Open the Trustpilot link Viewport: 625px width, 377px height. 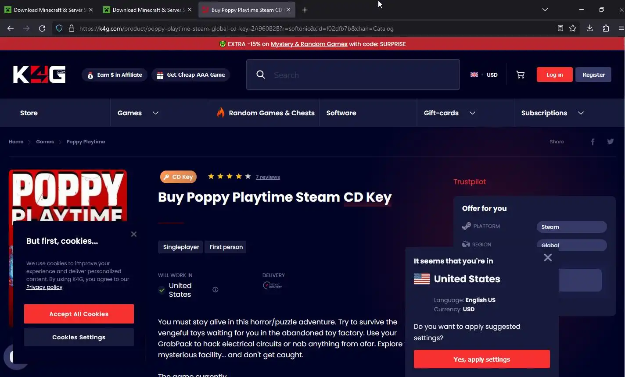tap(470, 181)
